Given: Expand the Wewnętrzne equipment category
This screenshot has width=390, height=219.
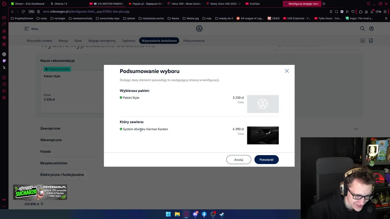Looking at the screenshot, I should [x=51, y=140].
